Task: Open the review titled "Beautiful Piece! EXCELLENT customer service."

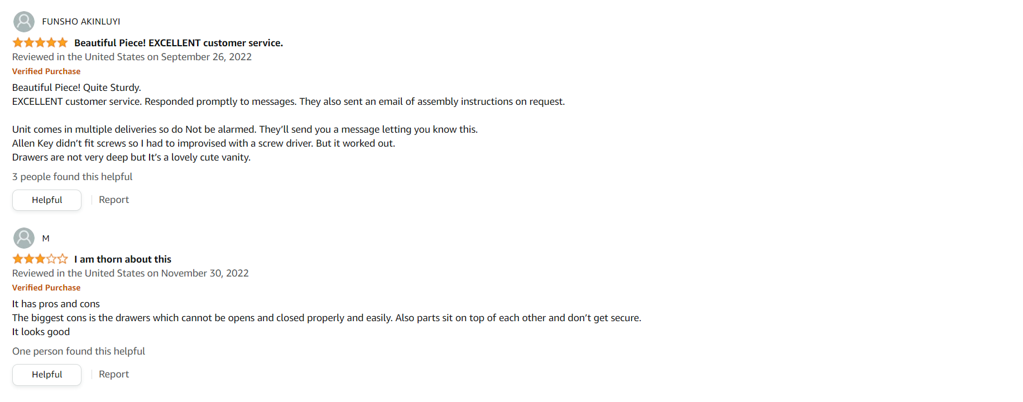Action: tap(179, 43)
